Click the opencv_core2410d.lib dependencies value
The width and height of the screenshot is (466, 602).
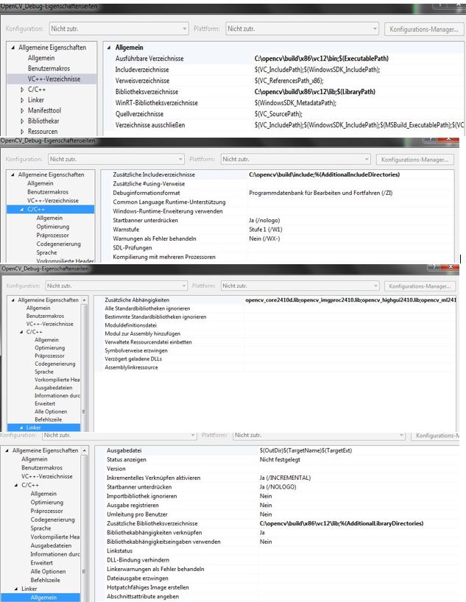350,300
